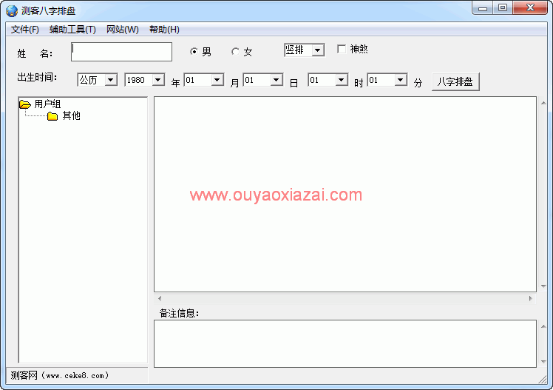Open the 文件(F) menu
This screenshot has height=390, width=553.
click(24, 30)
